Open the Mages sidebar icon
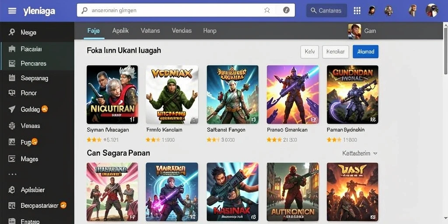This screenshot has width=448, height=224. click(12, 159)
